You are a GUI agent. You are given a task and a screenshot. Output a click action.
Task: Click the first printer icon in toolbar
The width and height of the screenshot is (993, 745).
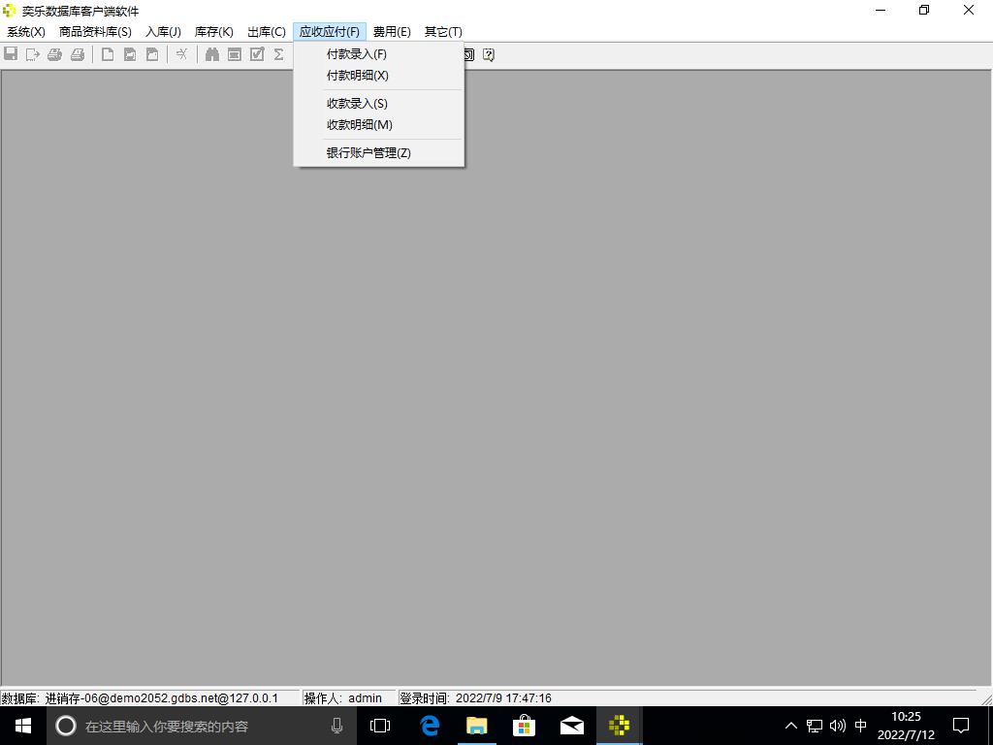coord(55,54)
